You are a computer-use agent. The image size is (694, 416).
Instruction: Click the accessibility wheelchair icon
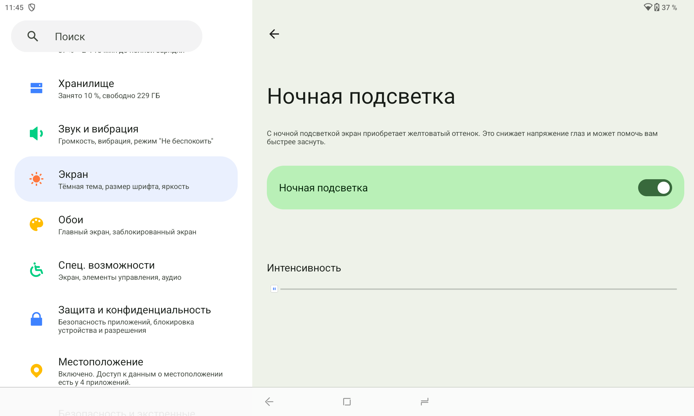point(36,270)
